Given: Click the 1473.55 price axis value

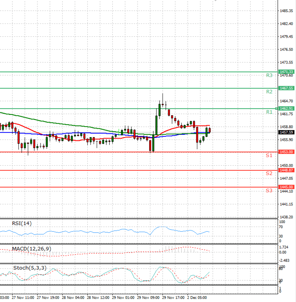Looking at the screenshot, I should tap(286, 62).
